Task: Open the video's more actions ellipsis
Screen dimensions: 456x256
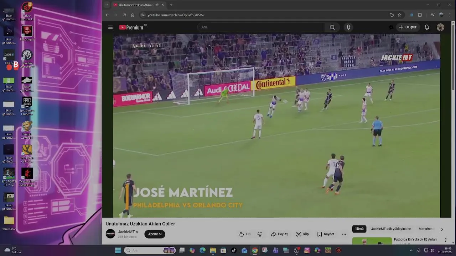Action: [344, 234]
